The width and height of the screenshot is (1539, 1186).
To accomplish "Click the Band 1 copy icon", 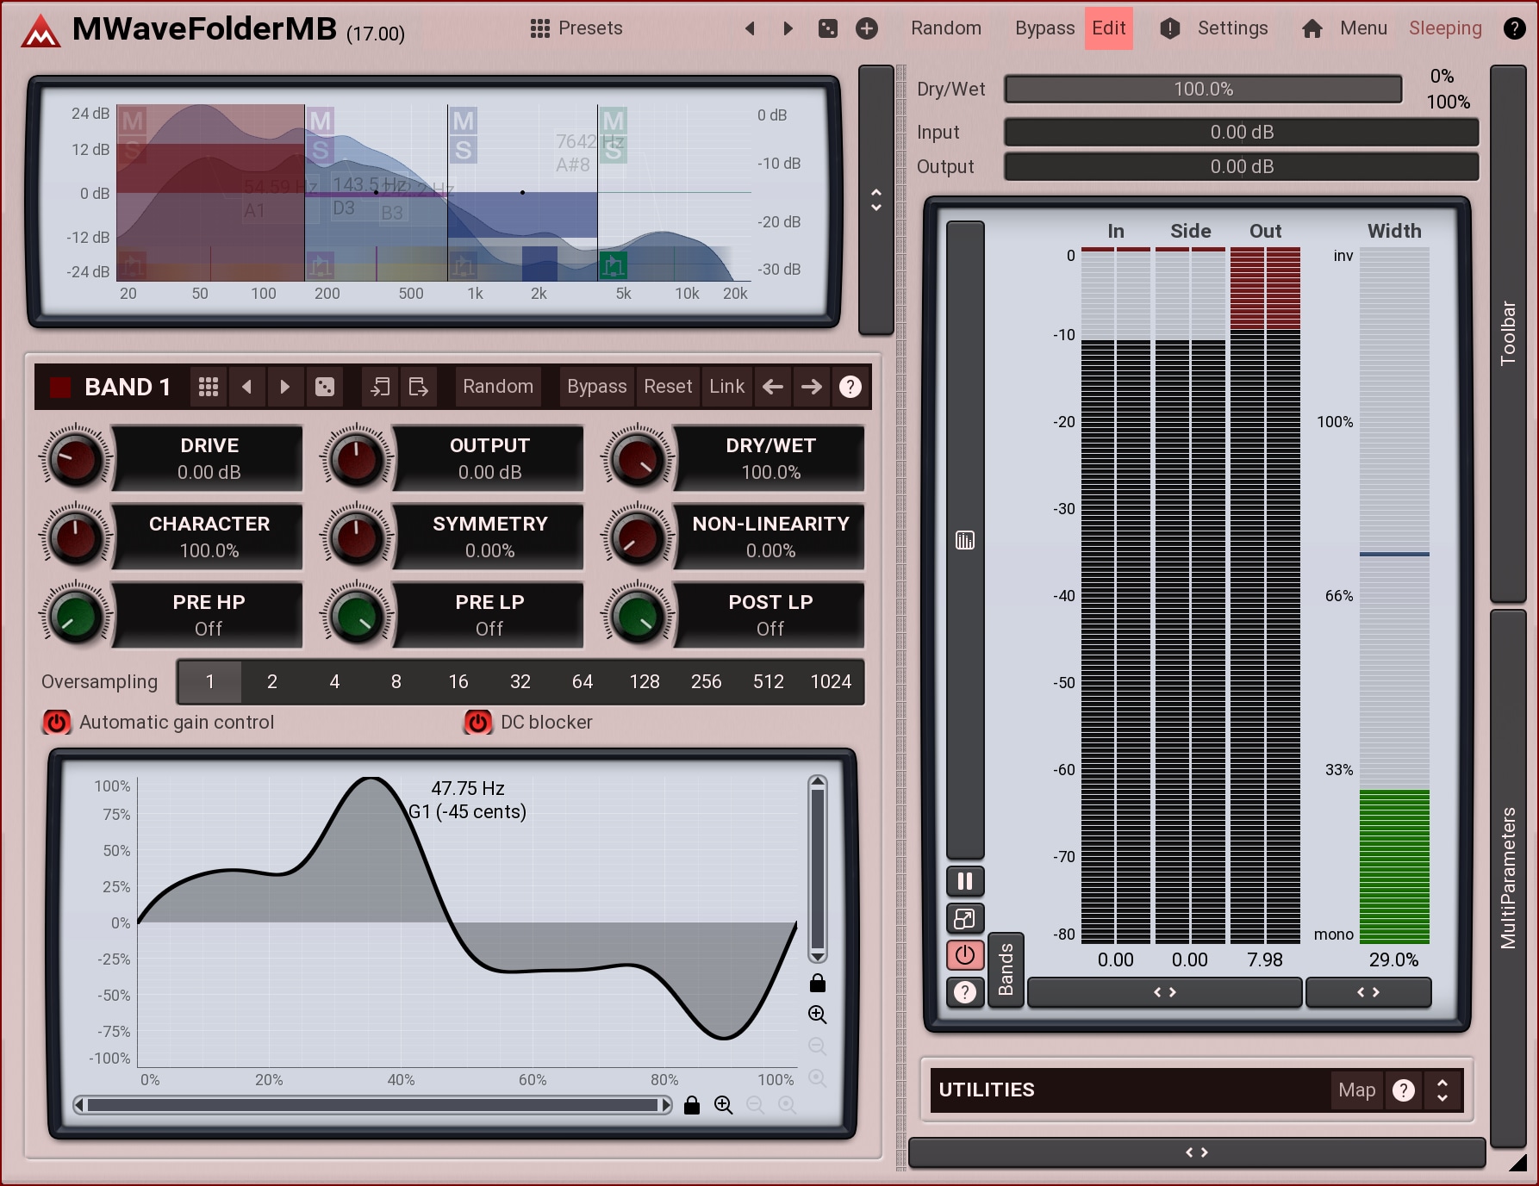I will tap(380, 387).
